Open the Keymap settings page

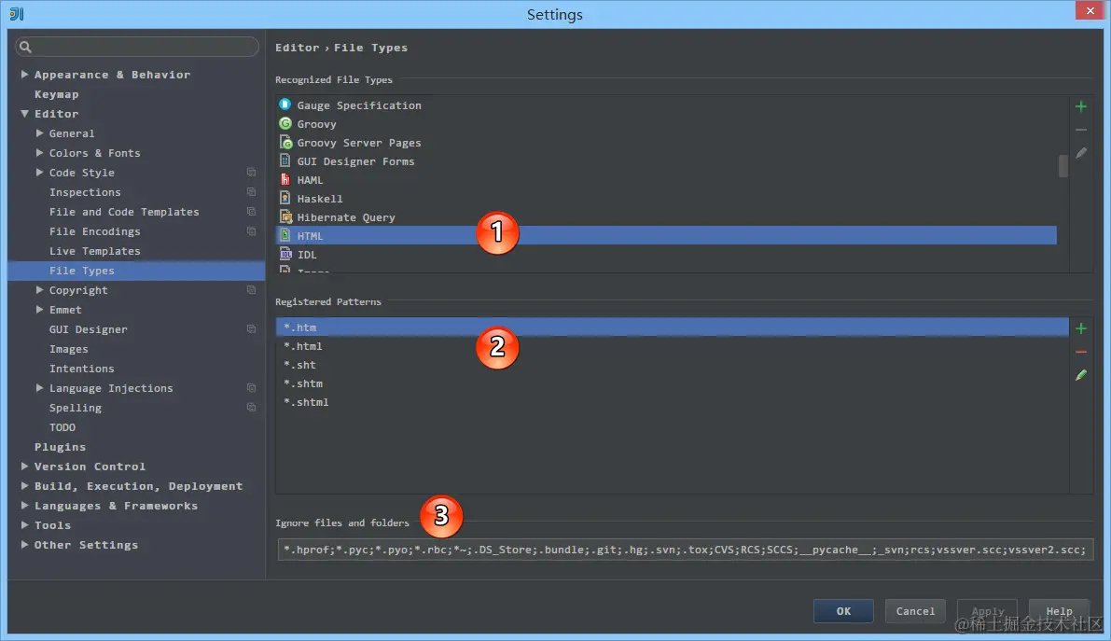(56, 93)
